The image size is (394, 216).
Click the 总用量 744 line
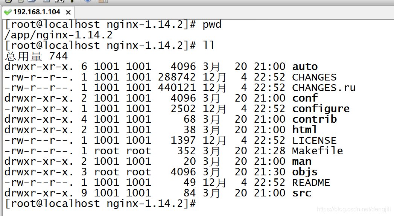pos(37,56)
